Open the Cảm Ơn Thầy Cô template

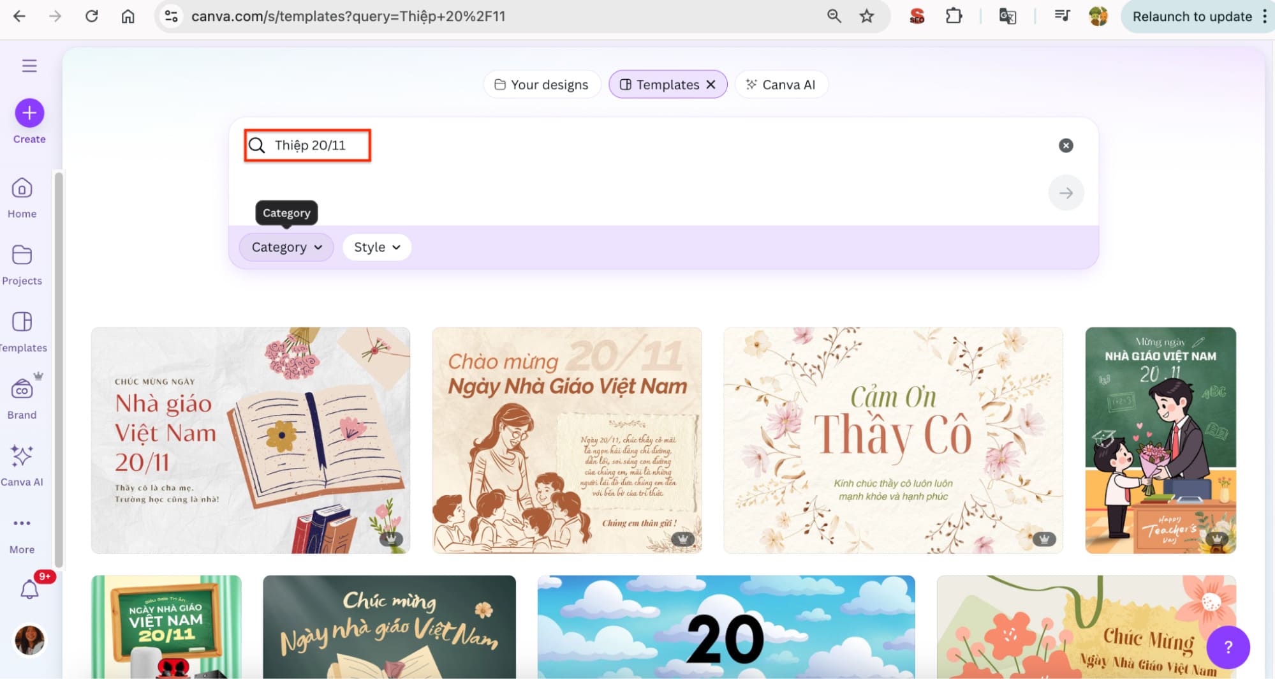[892, 440]
